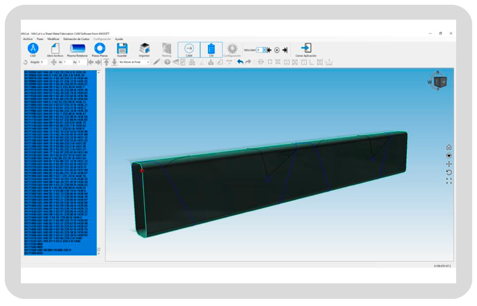Print using the Imprimir icon
This screenshot has width=477, height=306.
pyautogui.click(x=144, y=48)
